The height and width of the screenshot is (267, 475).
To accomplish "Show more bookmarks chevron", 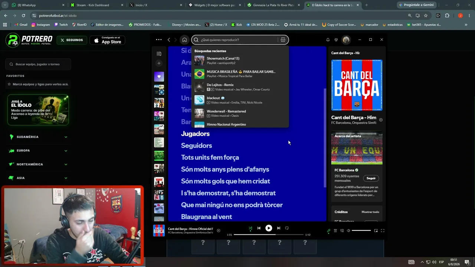I will 466,25.
